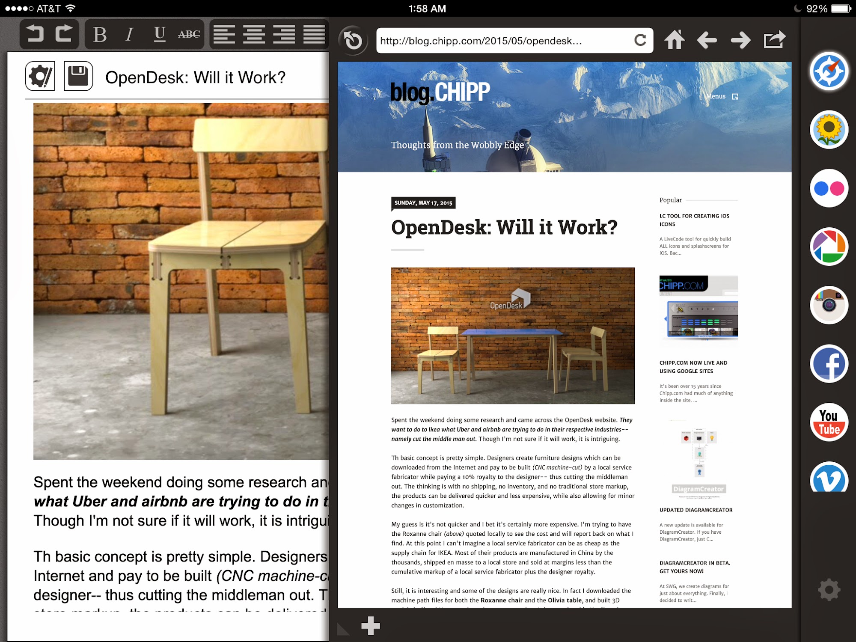The image size is (856, 642).
Task: Center-align the text
Action: click(254, 34)
